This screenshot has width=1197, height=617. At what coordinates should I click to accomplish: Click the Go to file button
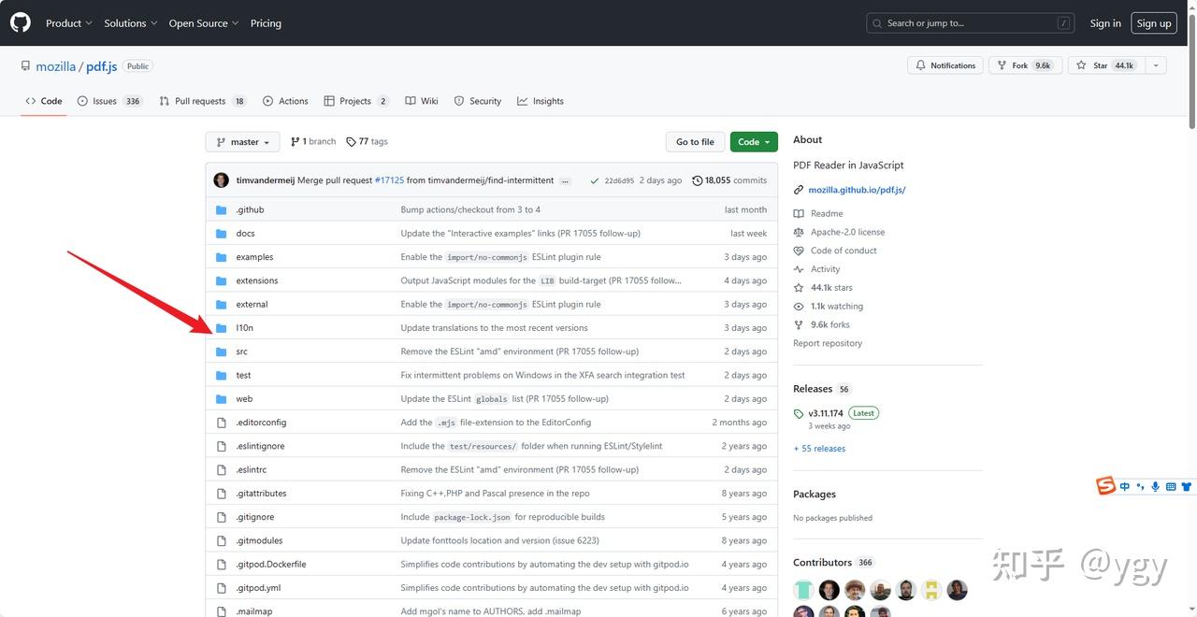click(695, 141)
